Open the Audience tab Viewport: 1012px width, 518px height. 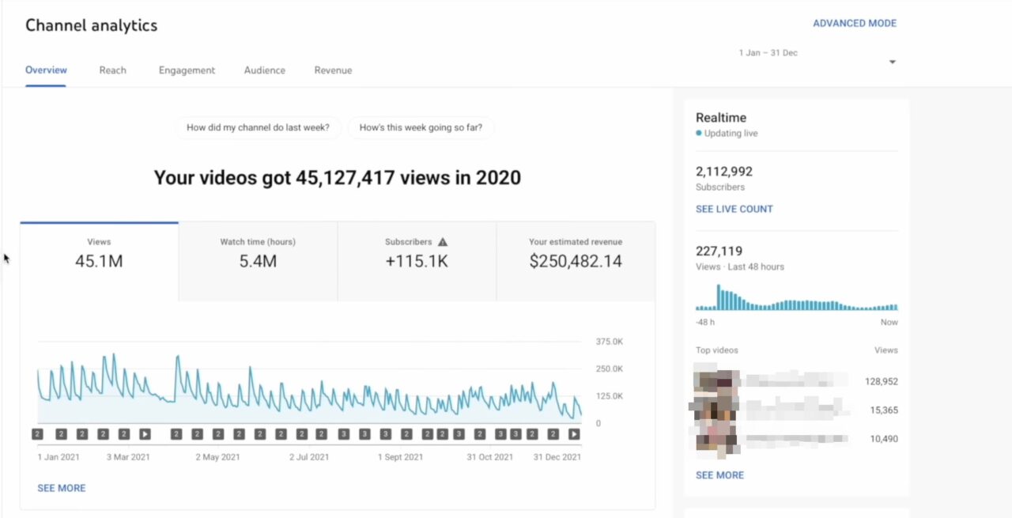coord(264,70)
